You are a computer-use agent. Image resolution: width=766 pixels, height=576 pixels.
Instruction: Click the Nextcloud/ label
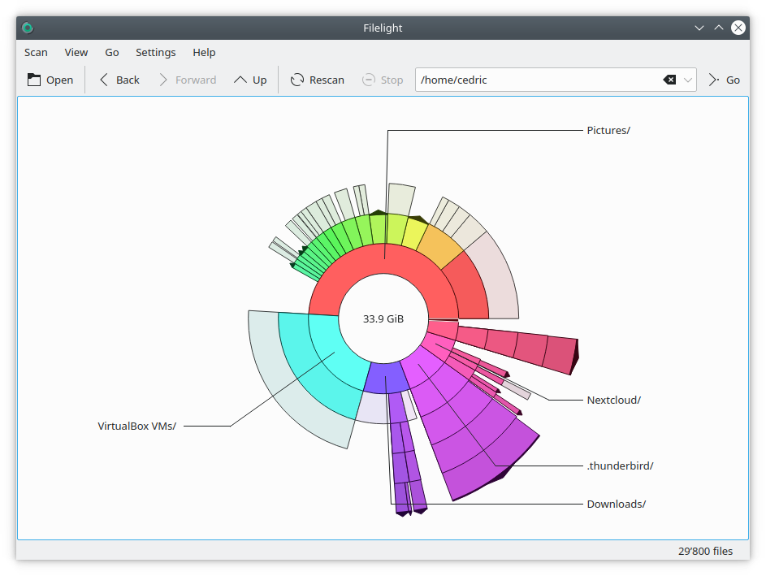[x=613, y=401]
